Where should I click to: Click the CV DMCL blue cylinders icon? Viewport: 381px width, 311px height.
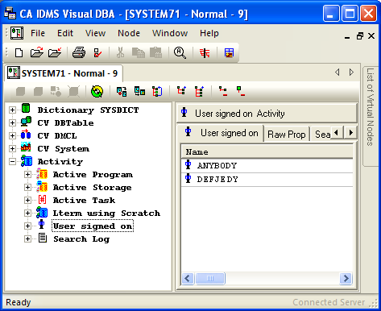(x=26, y=135)
